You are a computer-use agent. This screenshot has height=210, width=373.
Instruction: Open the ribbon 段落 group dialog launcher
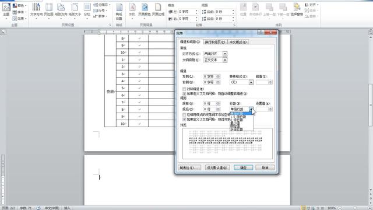click(x=234, y=24)
